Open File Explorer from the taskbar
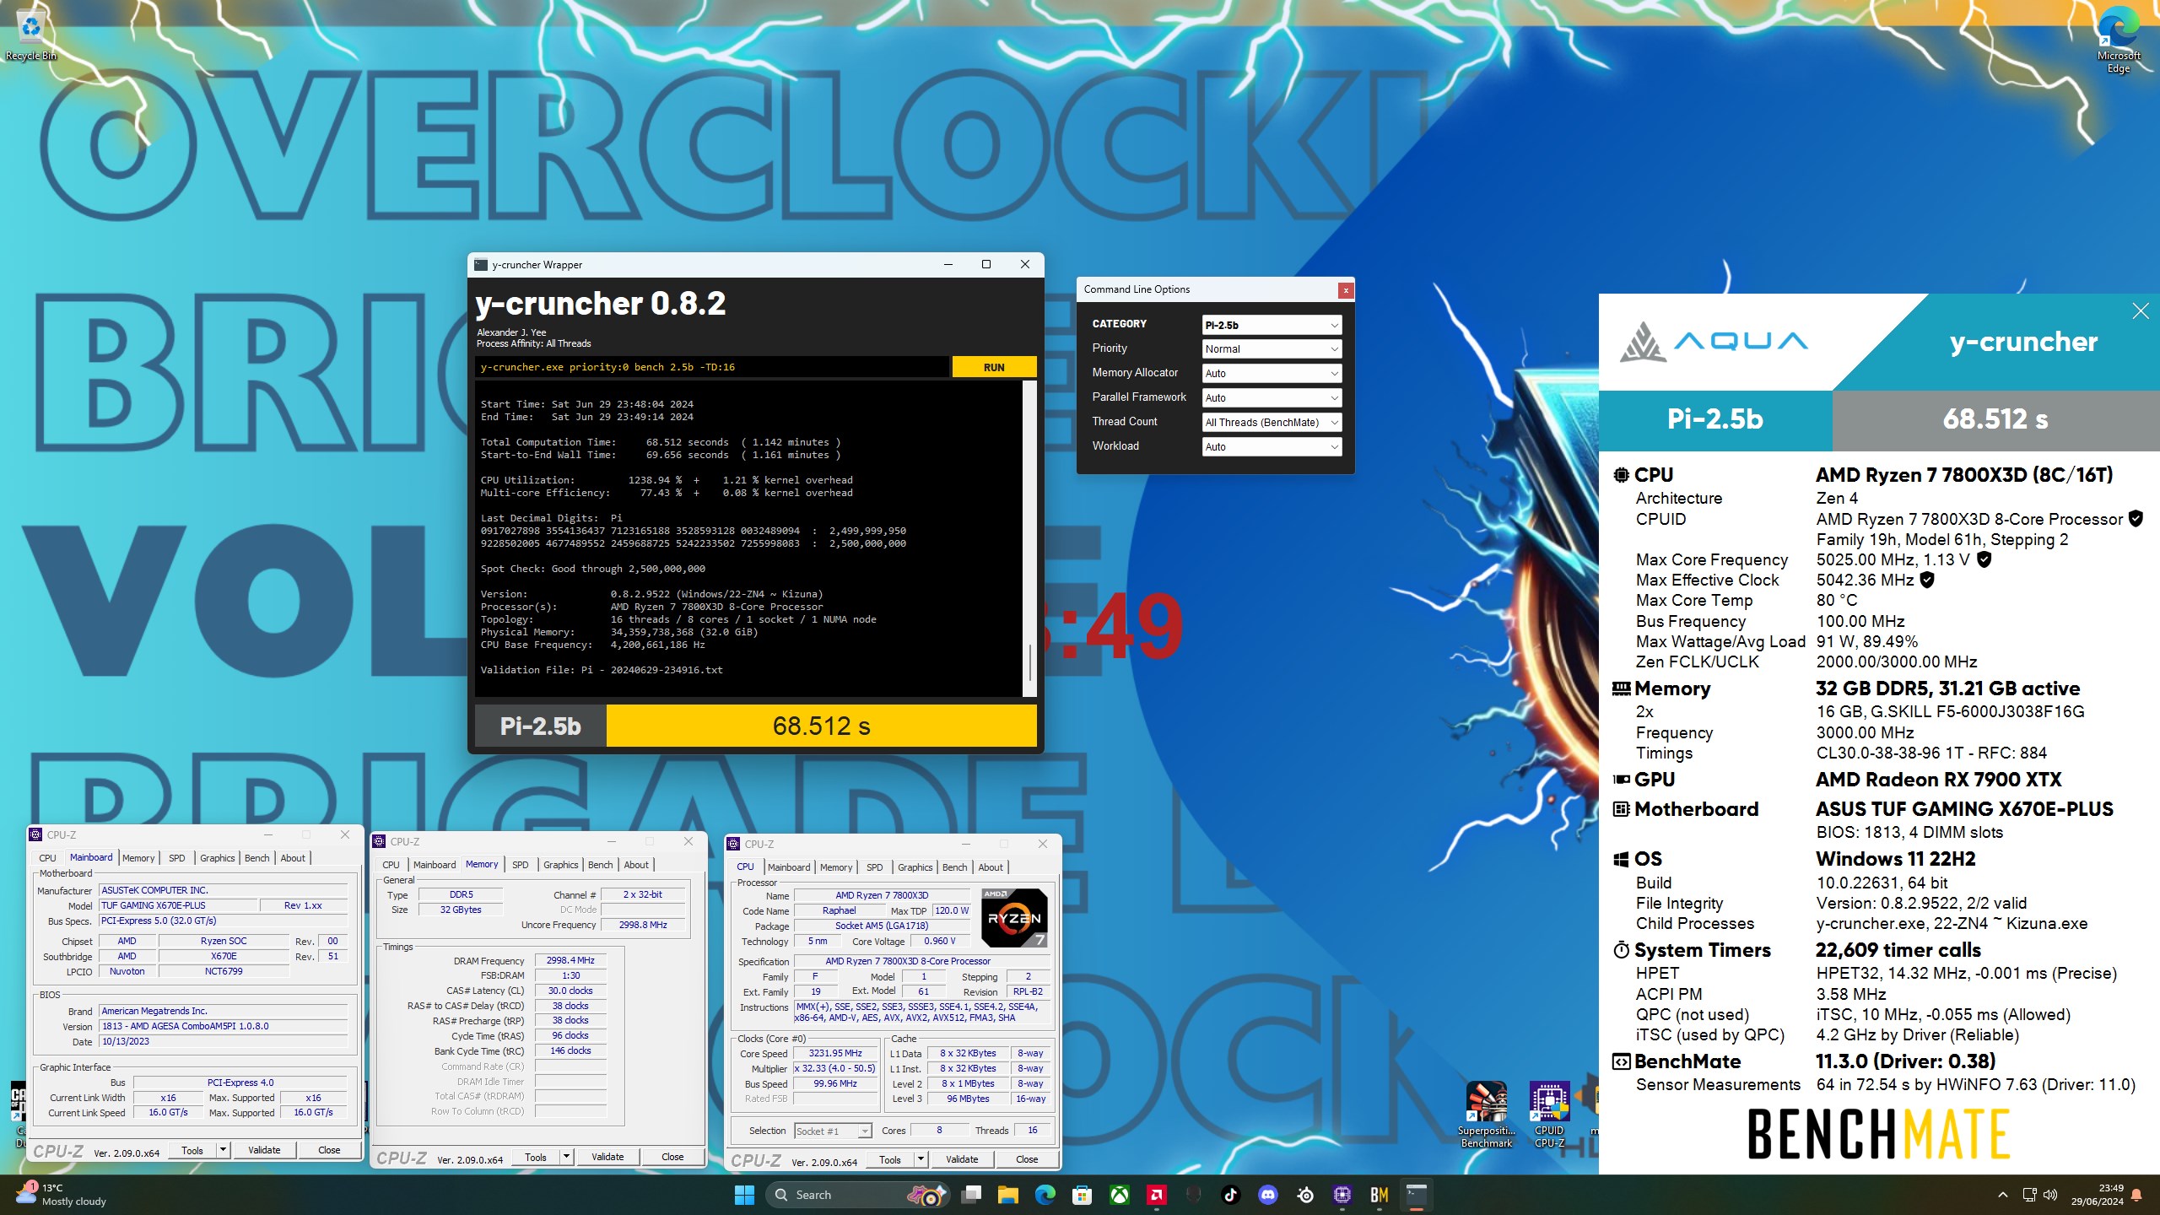 click(1008, 1195)
